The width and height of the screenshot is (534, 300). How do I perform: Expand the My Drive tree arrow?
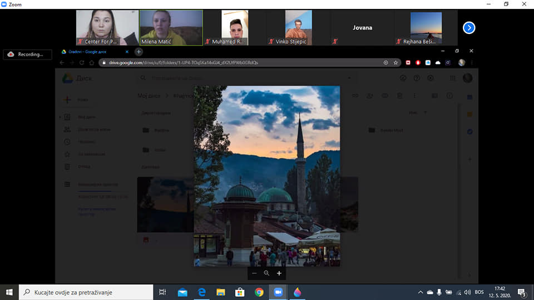[60, 117]
